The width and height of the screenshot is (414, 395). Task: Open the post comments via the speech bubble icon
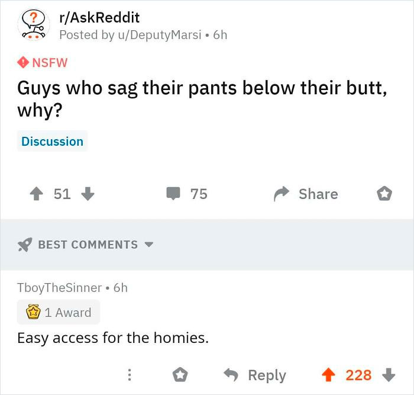pos(173,194)
